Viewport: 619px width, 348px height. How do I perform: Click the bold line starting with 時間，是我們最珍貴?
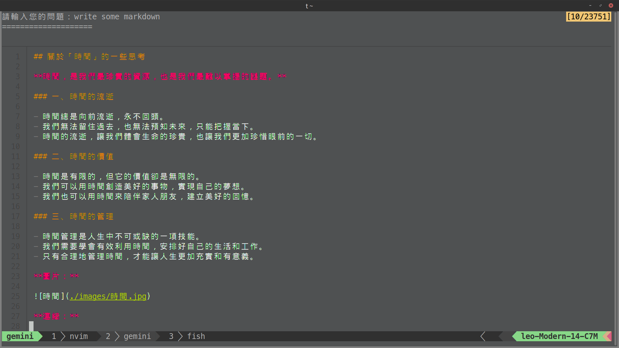[160, 76]
